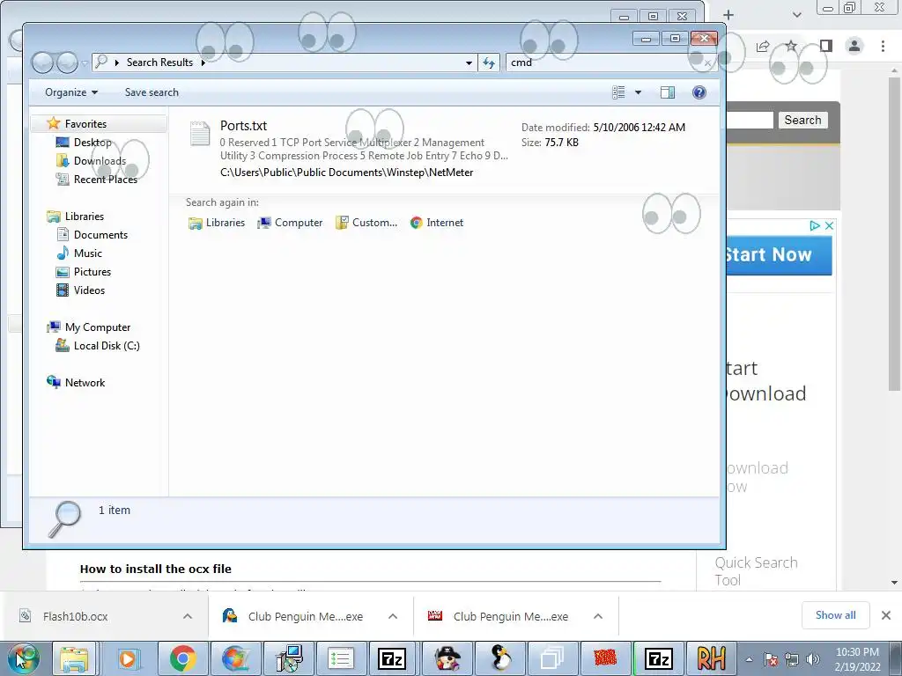
Task: Click the Back navigation arrow in Explorer
Action: tap(42, 62)
